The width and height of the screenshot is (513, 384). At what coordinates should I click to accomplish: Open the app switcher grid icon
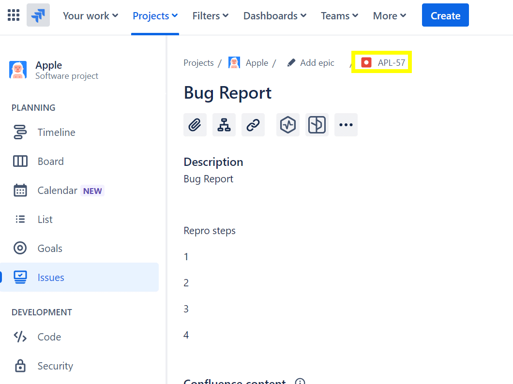tap(13, 15)
